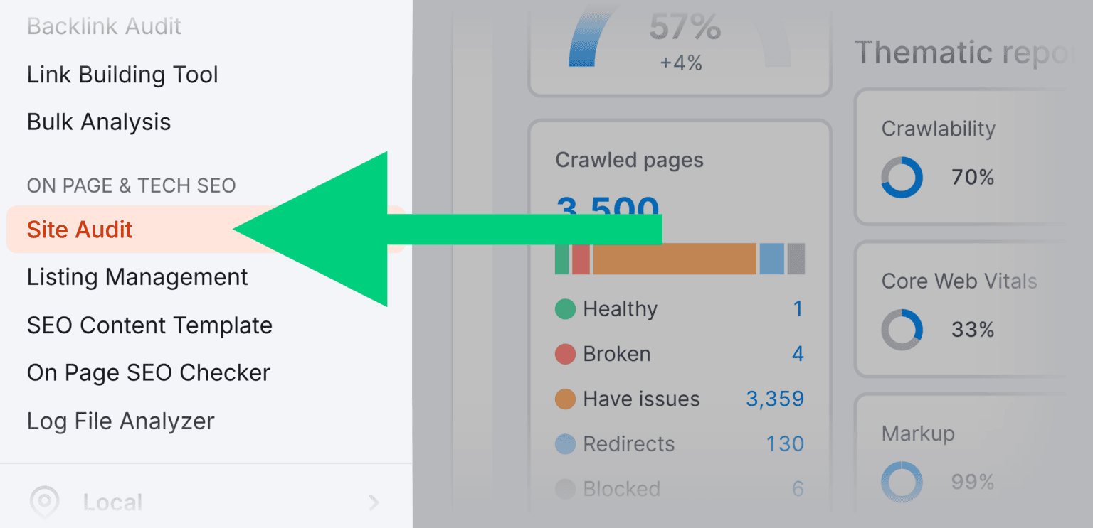Toggle the Have issues legend entry
Viewport: 1093px width, 528px height.
coord(640,399)
